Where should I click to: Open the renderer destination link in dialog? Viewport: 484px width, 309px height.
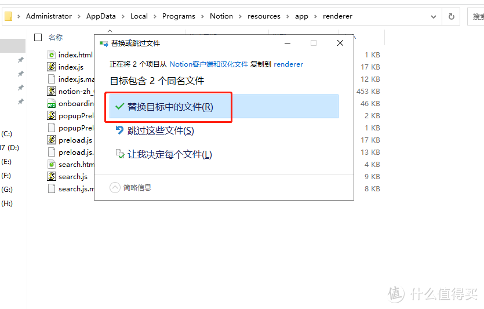tap(288, 64)
